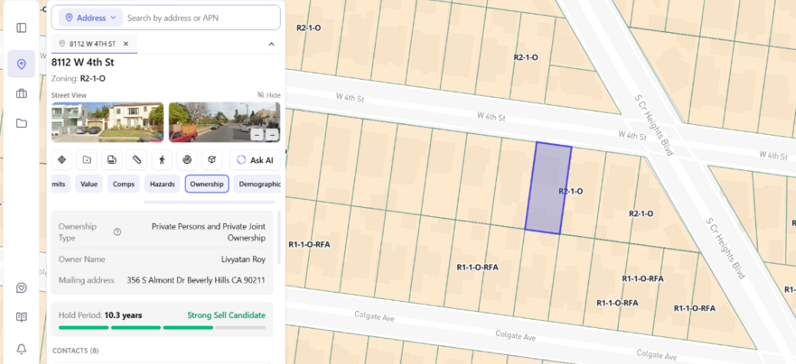
Task: Collapse the property panel with chevron
Action: pos(271,44)
